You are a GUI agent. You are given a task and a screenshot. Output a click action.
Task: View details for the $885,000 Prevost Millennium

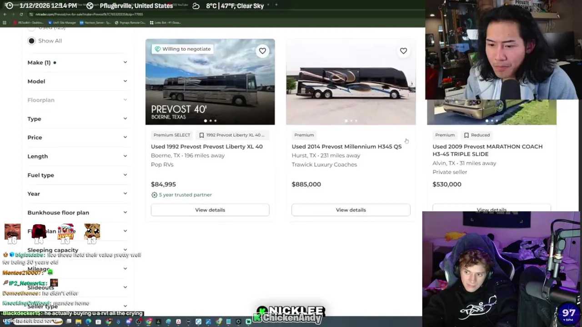[351, 210]
